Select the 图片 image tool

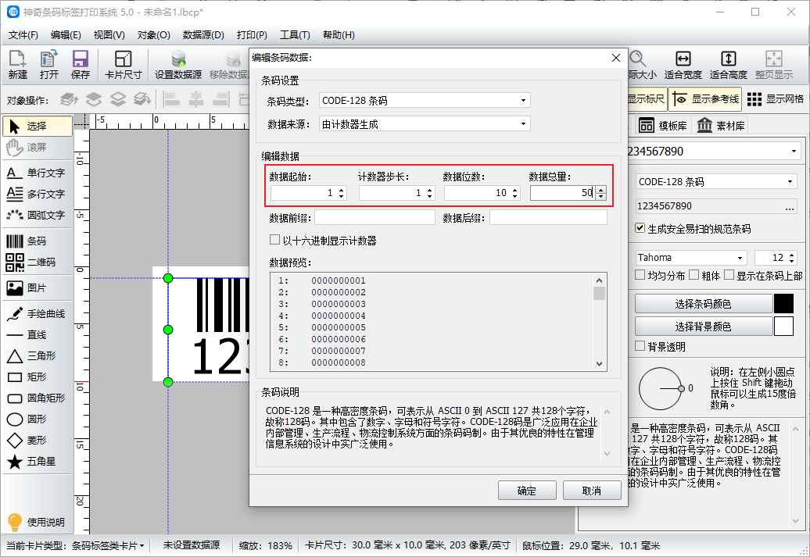coord(38,288)
